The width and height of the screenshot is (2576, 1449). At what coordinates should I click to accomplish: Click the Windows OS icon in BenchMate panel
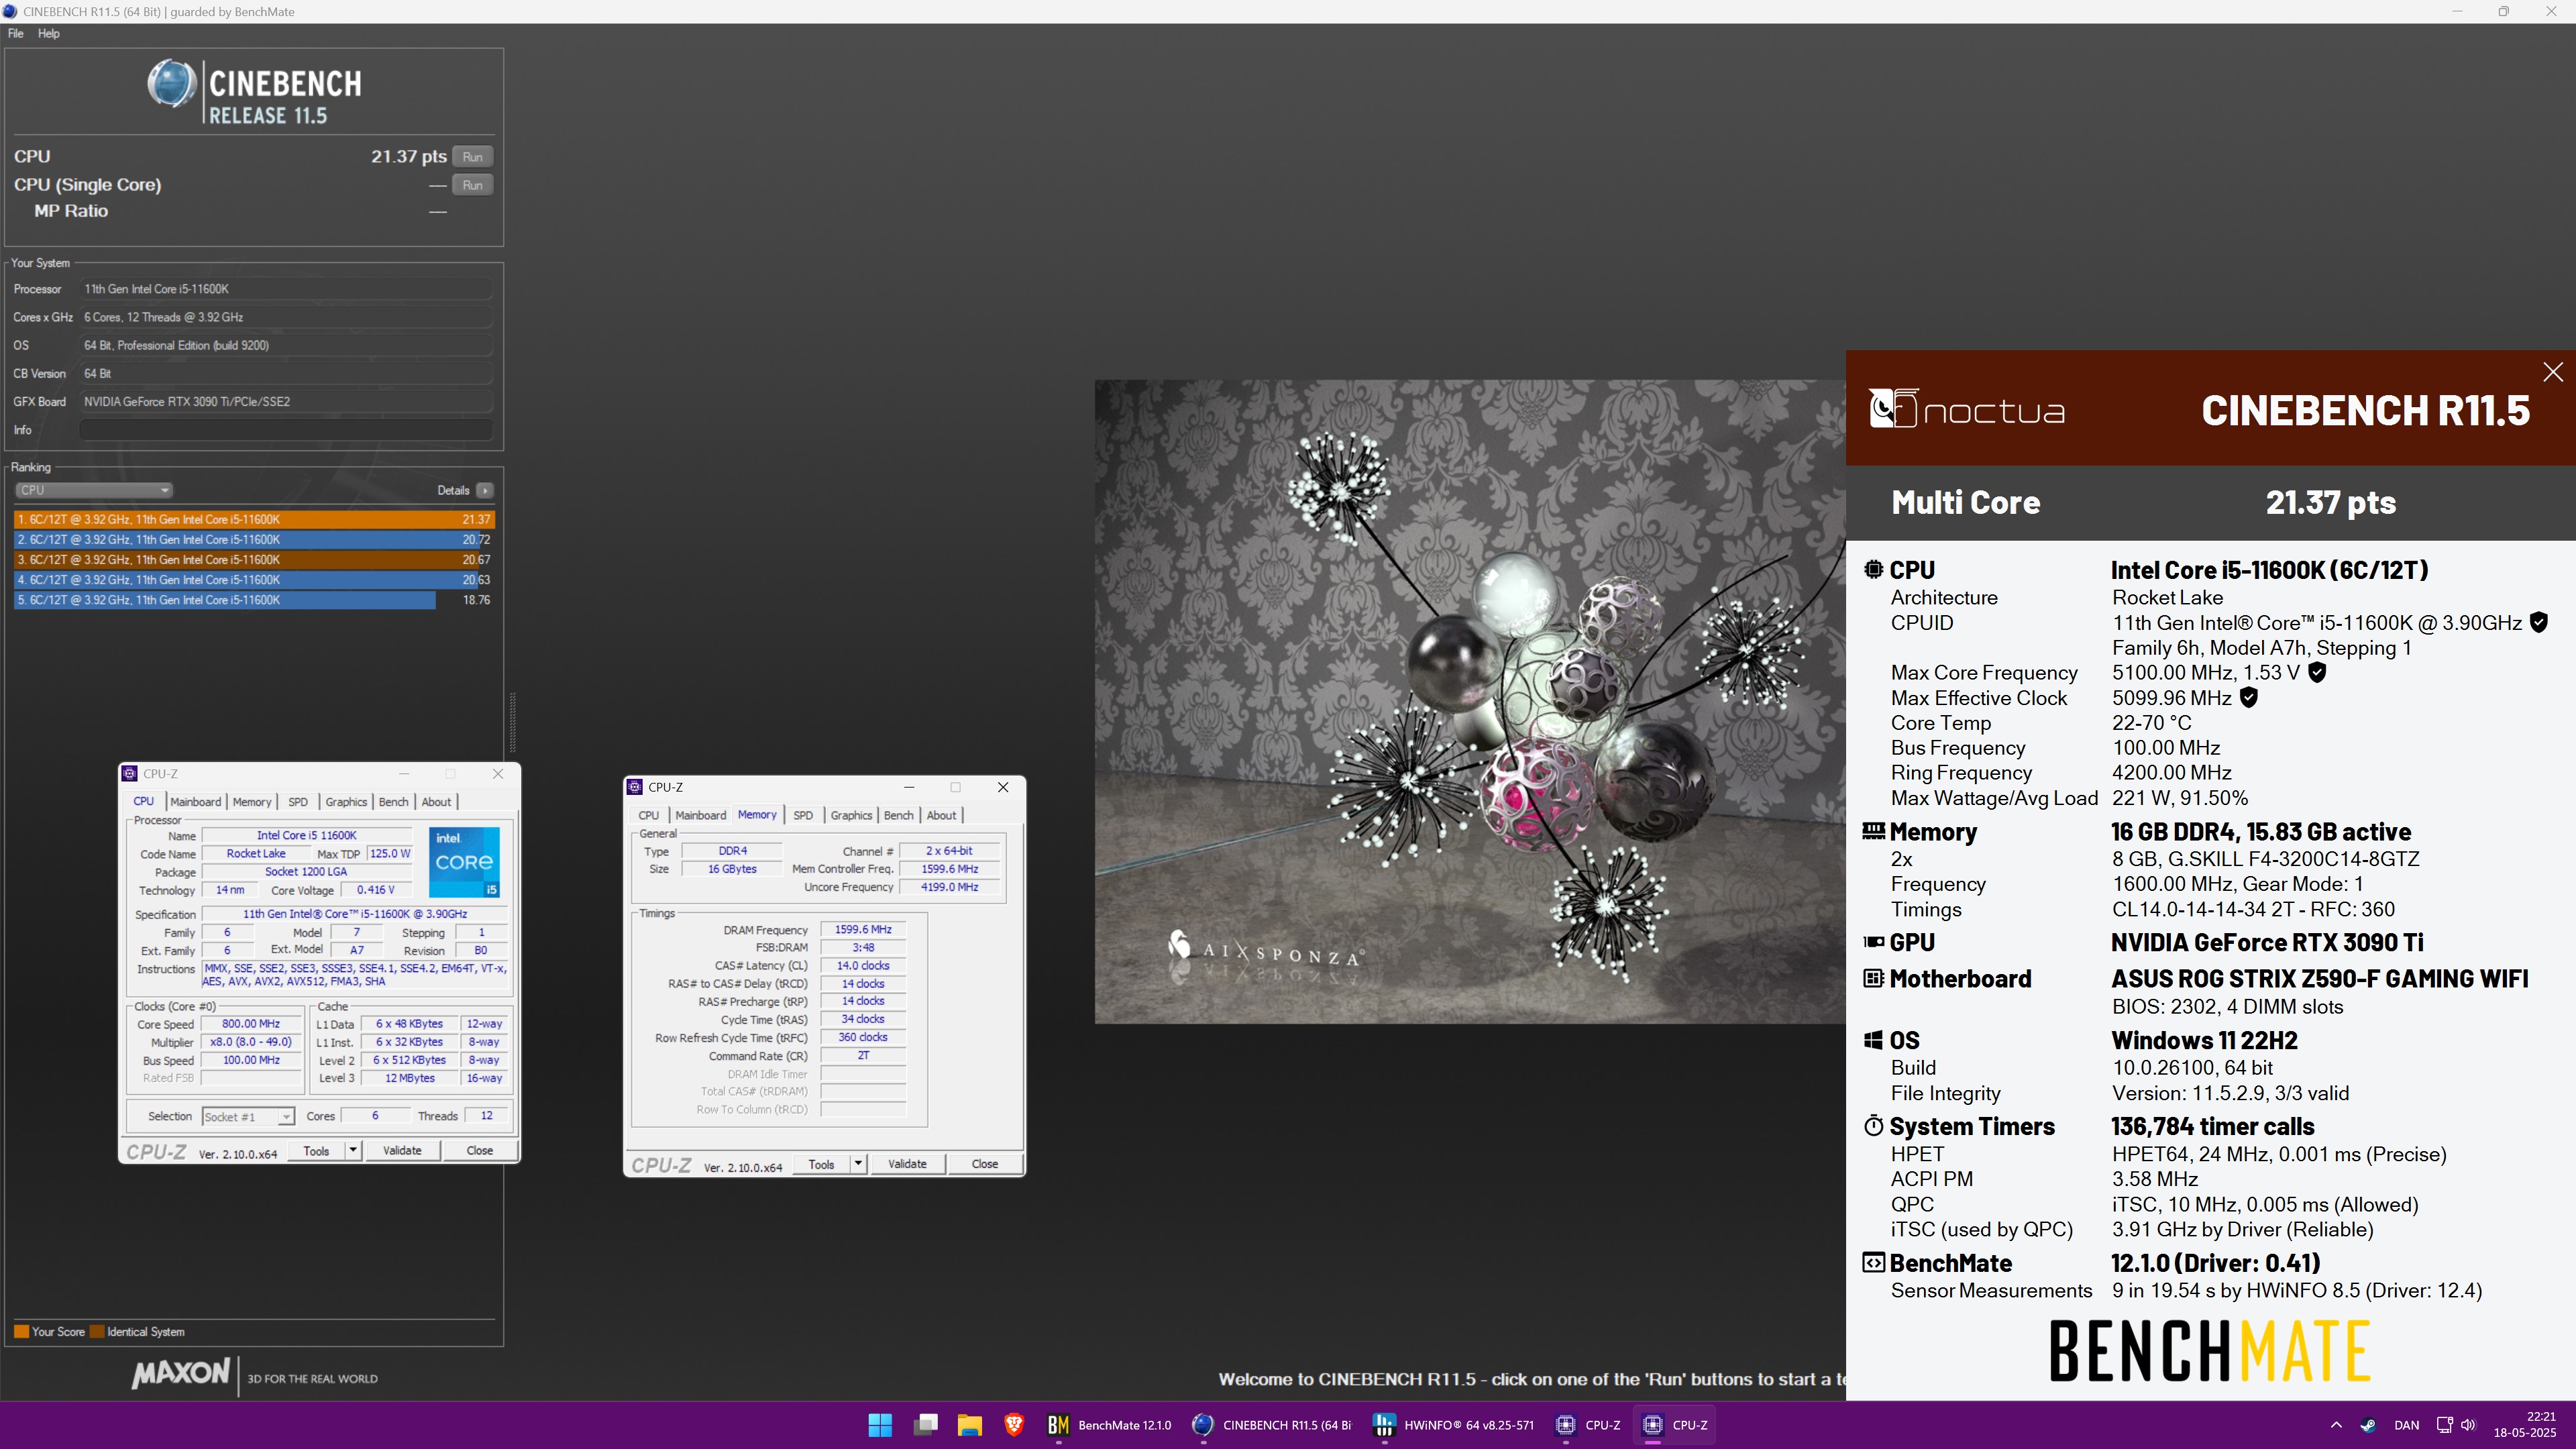click(x=1873, y=1040)
